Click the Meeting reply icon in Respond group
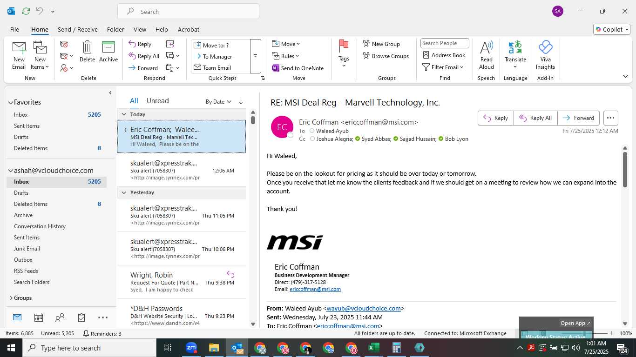 point(170,44)
